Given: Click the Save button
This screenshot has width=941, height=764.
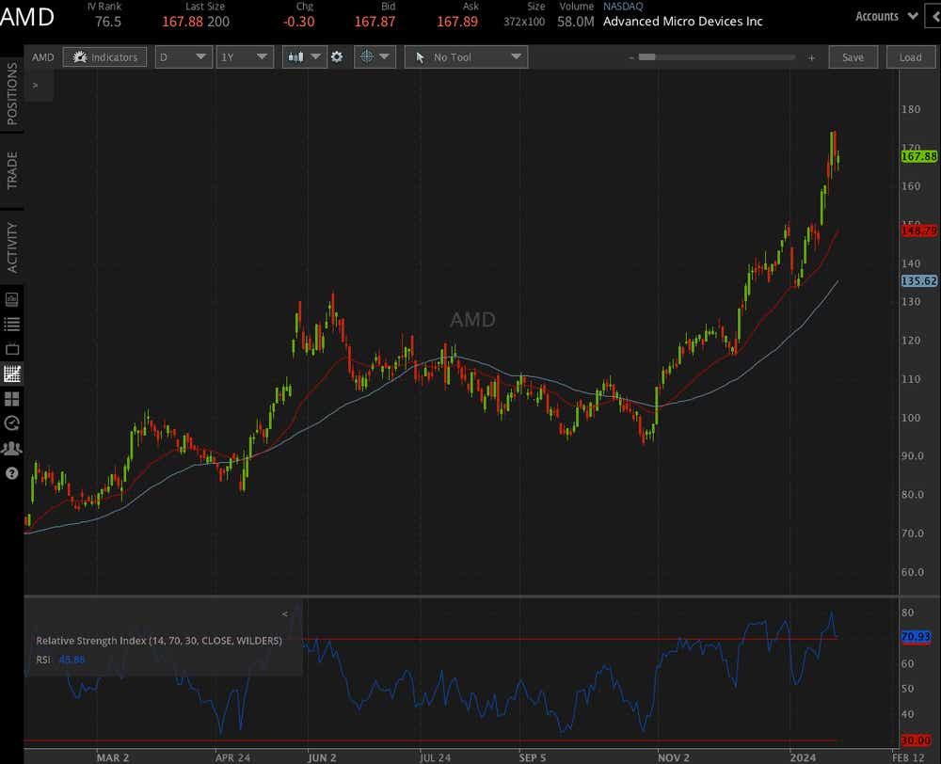Looking at the screenshot, I should click(853, 56).
